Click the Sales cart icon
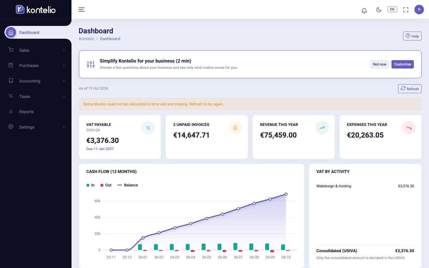The height and width of the screenshot is (268, 429). tap(11, 50)
